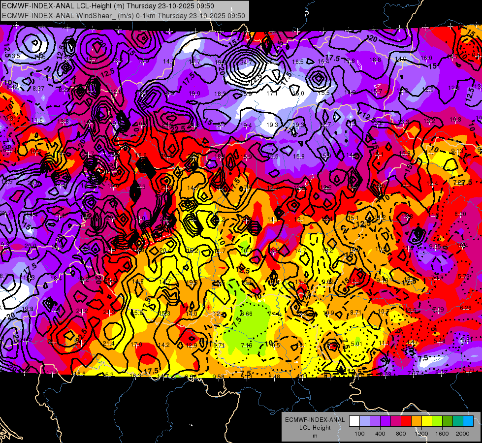
Task: Click the dark green legend swatch
Action: click(448, 421)
